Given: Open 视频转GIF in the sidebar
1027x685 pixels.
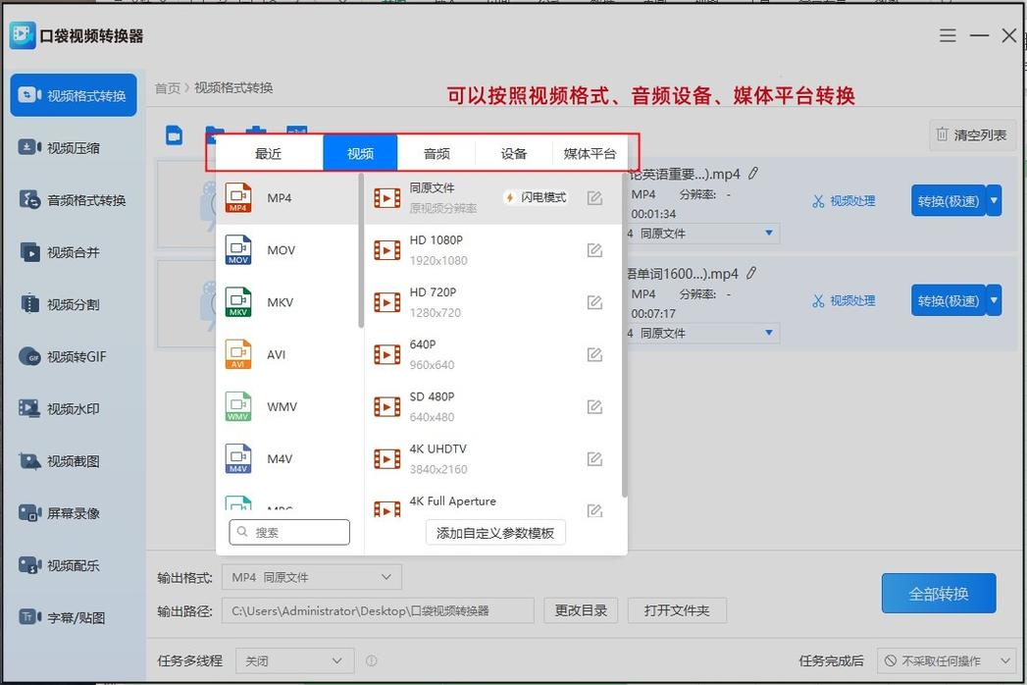Looking at the screenshot, I should 74,356.
